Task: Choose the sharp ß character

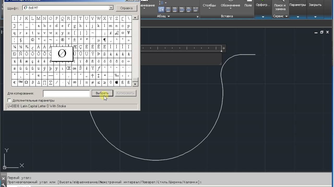Action: pyautogui.click(x=105, y=54)
